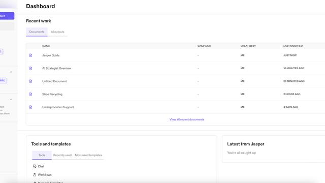
Task: Click ME creator in Shoe Recycling row
Action: (x=243, y=94)
